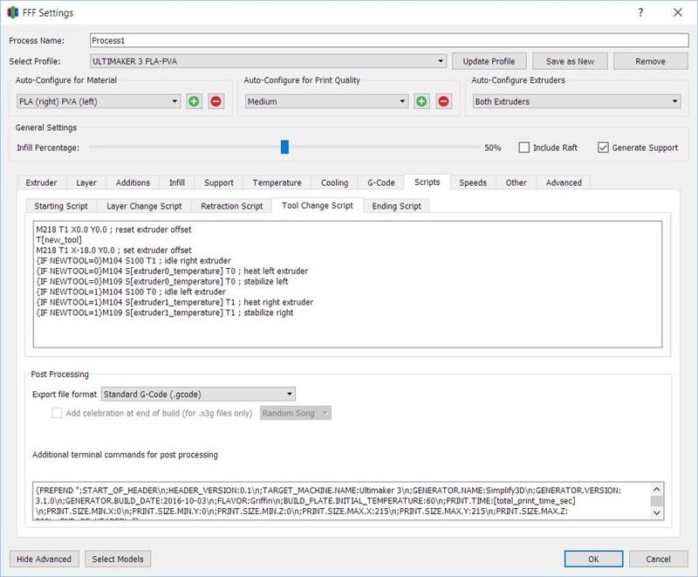Add a new print quality preset
This screenshot has width=698, height=577.
click(421, 101)
